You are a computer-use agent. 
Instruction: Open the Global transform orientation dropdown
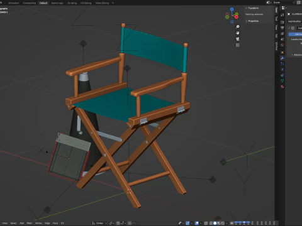(x=99, y=223)
